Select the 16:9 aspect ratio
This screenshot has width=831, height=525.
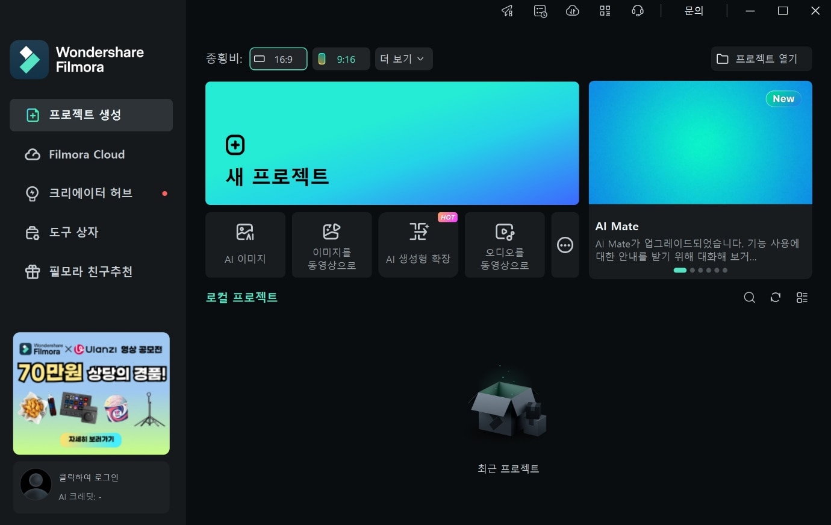pyautogui.click(x=278, y=59)
